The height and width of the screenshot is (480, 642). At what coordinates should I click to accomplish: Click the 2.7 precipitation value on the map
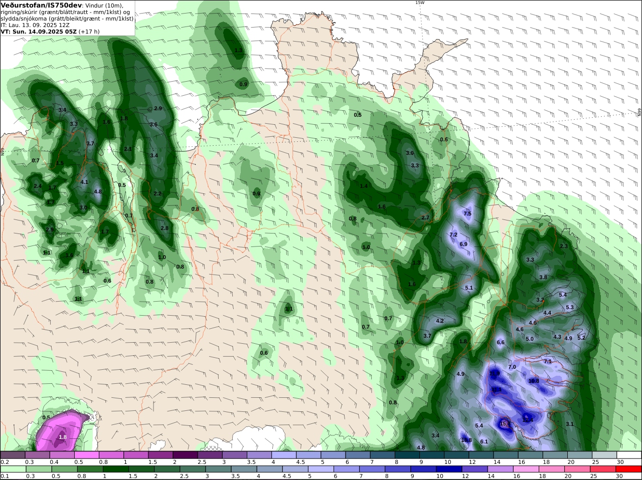click(x=425, y=217)
